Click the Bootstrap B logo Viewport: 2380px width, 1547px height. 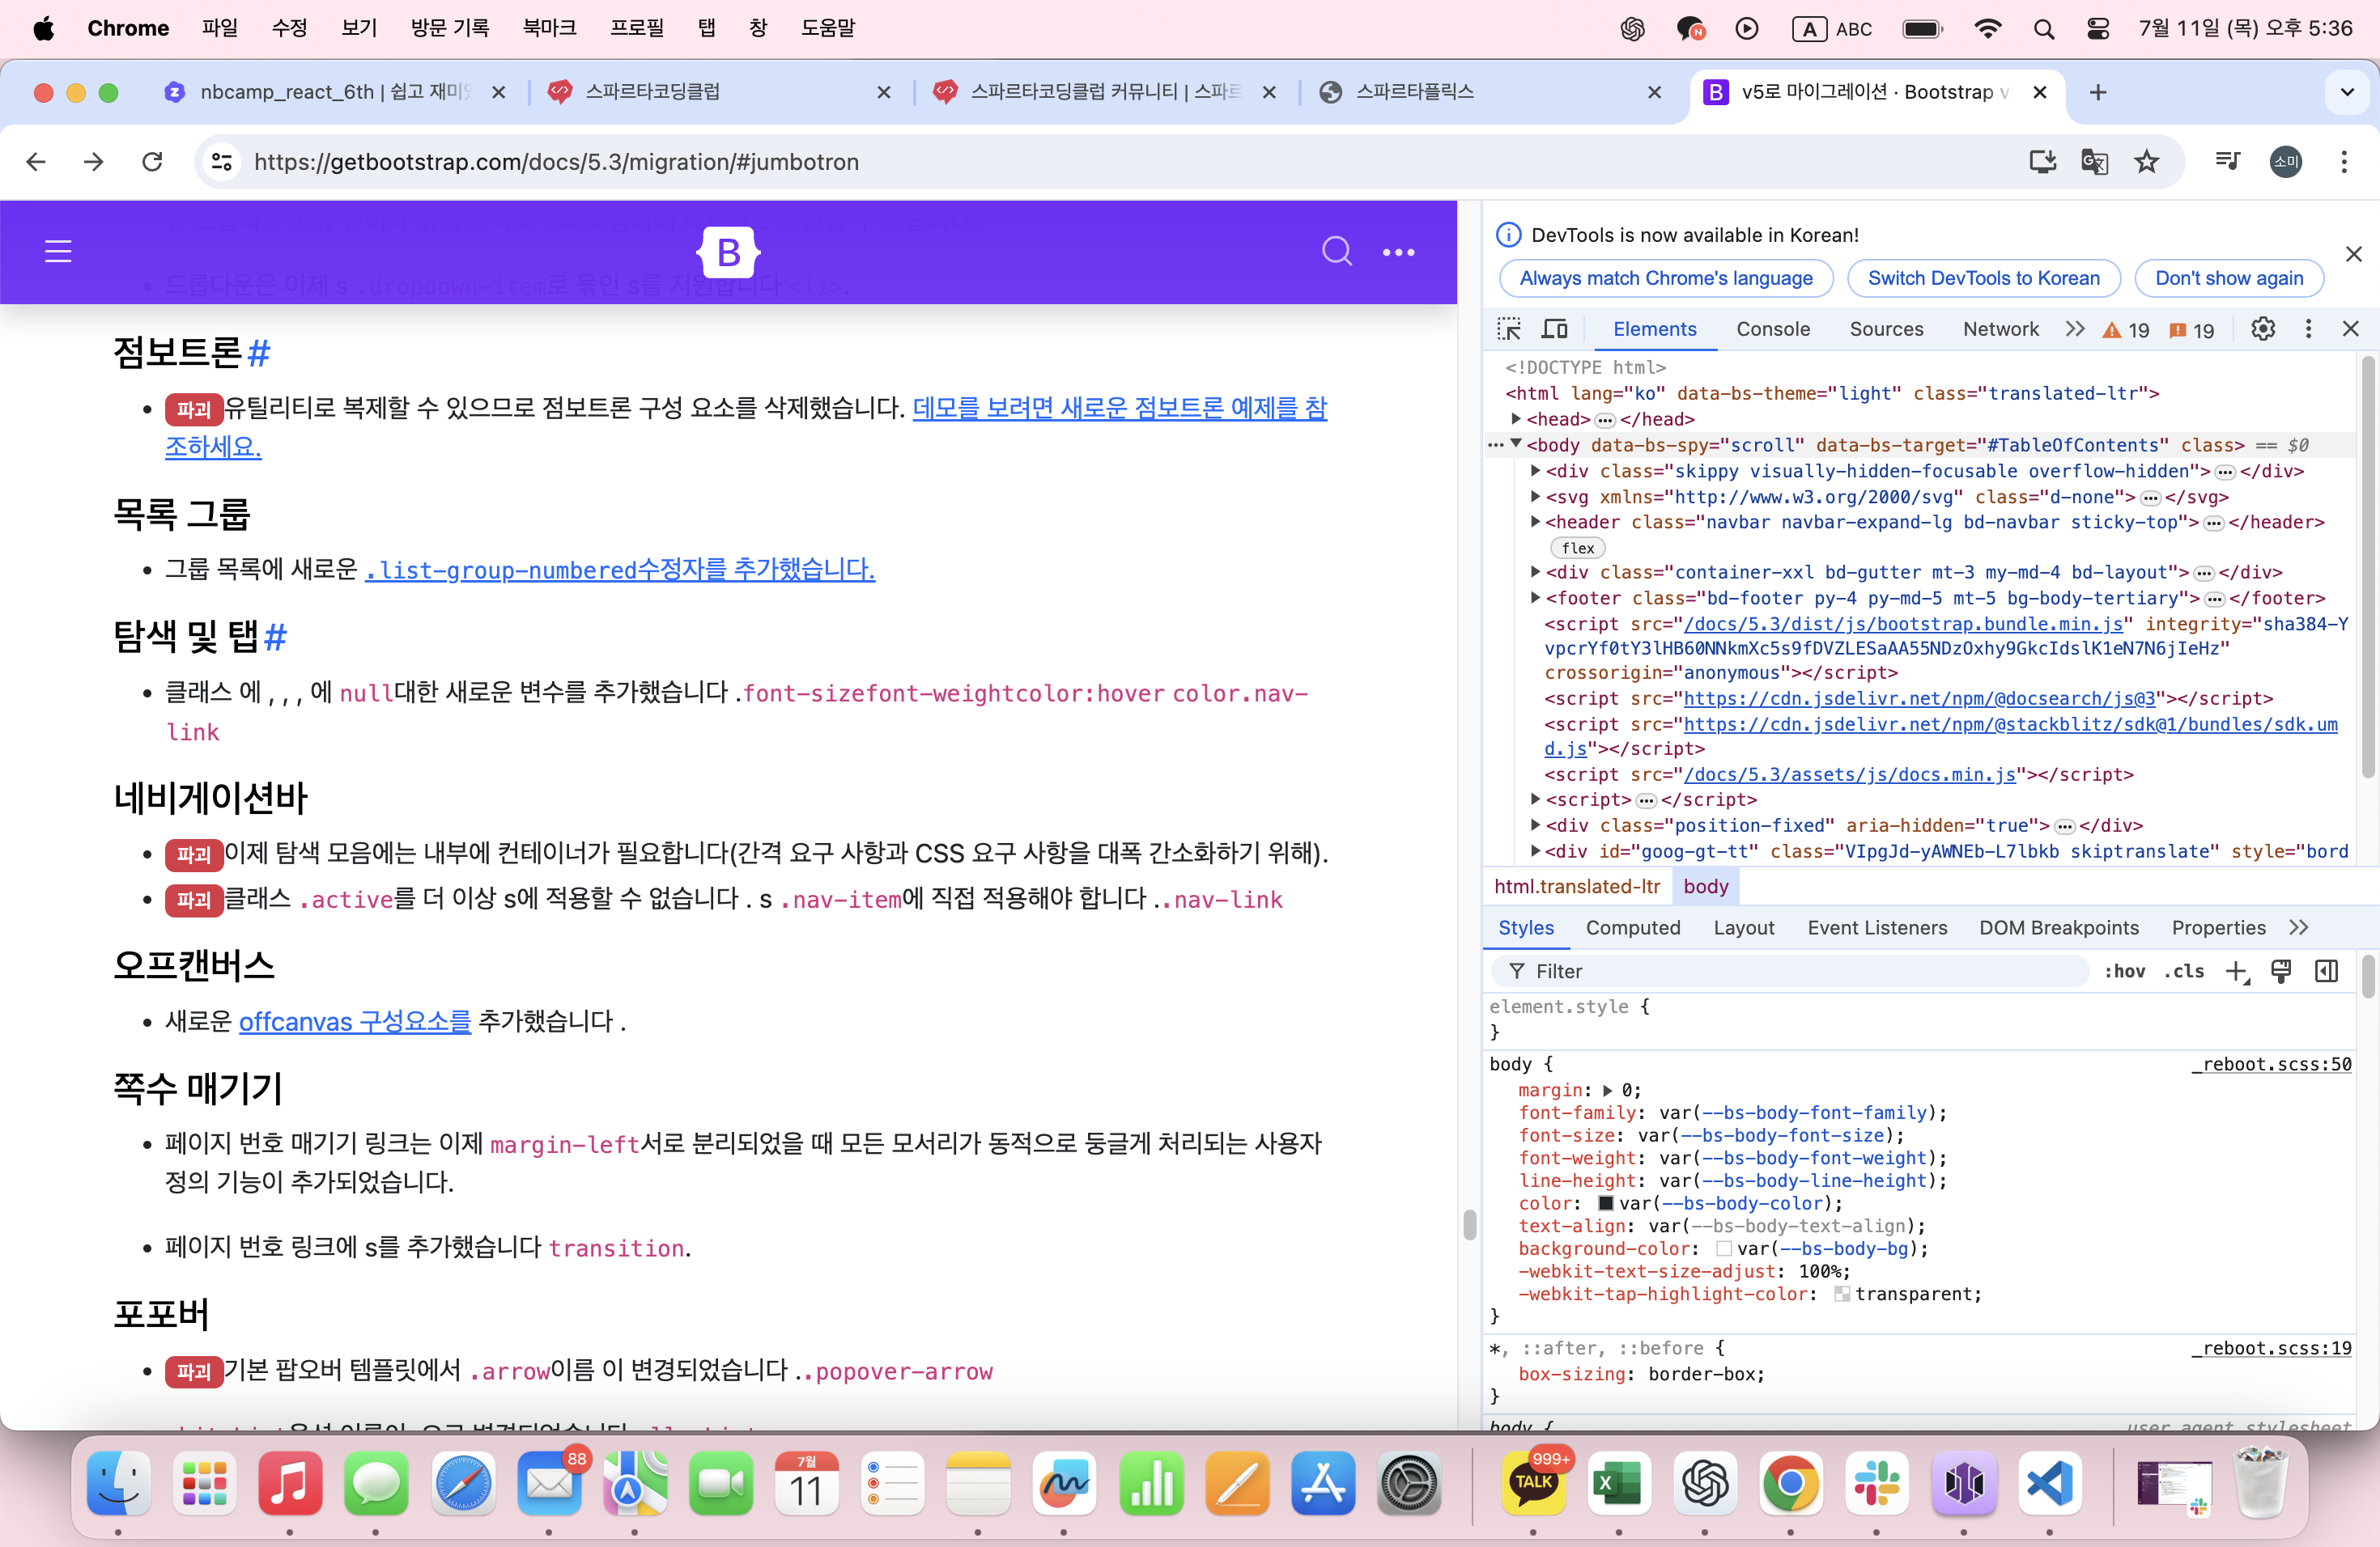click(x=728, y=252)
